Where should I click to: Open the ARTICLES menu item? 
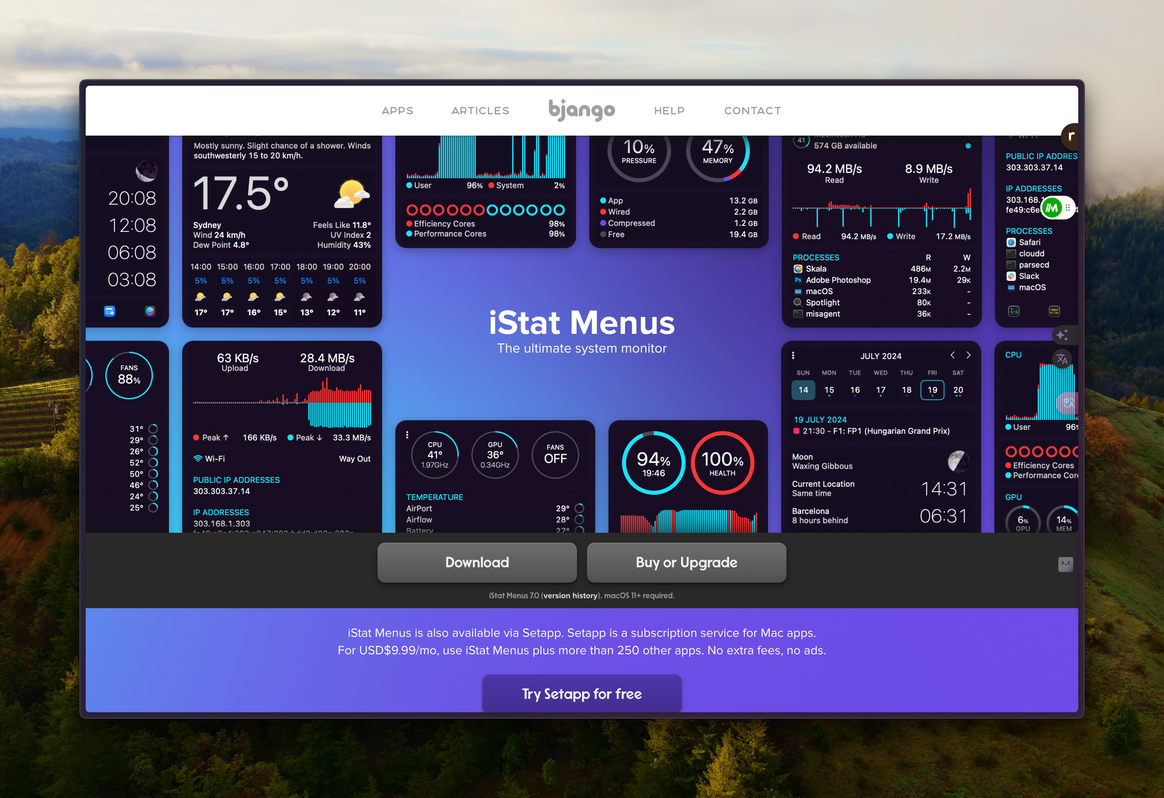480,111
